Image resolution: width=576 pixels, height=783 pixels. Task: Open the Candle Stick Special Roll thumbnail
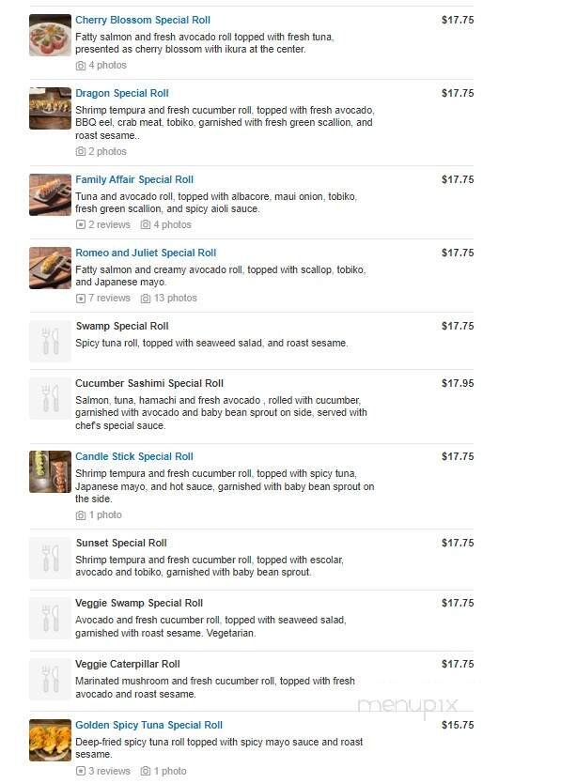50,471
